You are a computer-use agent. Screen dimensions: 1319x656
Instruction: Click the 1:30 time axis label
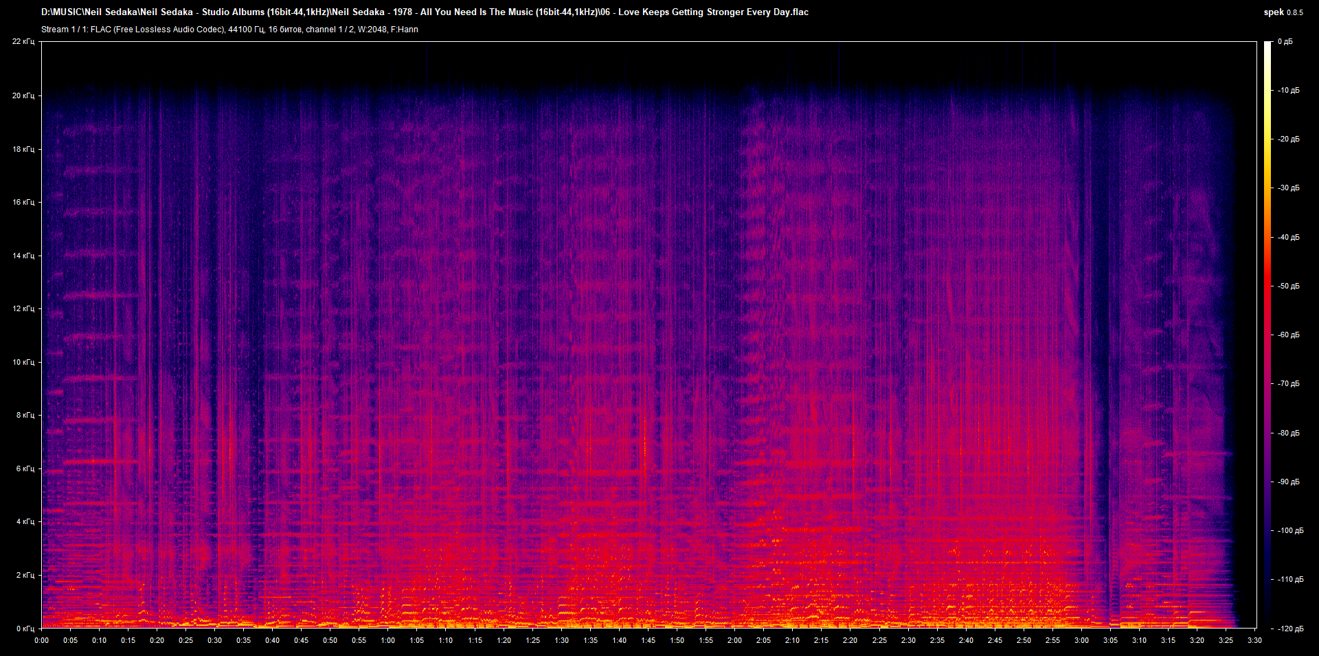[562, 640]
